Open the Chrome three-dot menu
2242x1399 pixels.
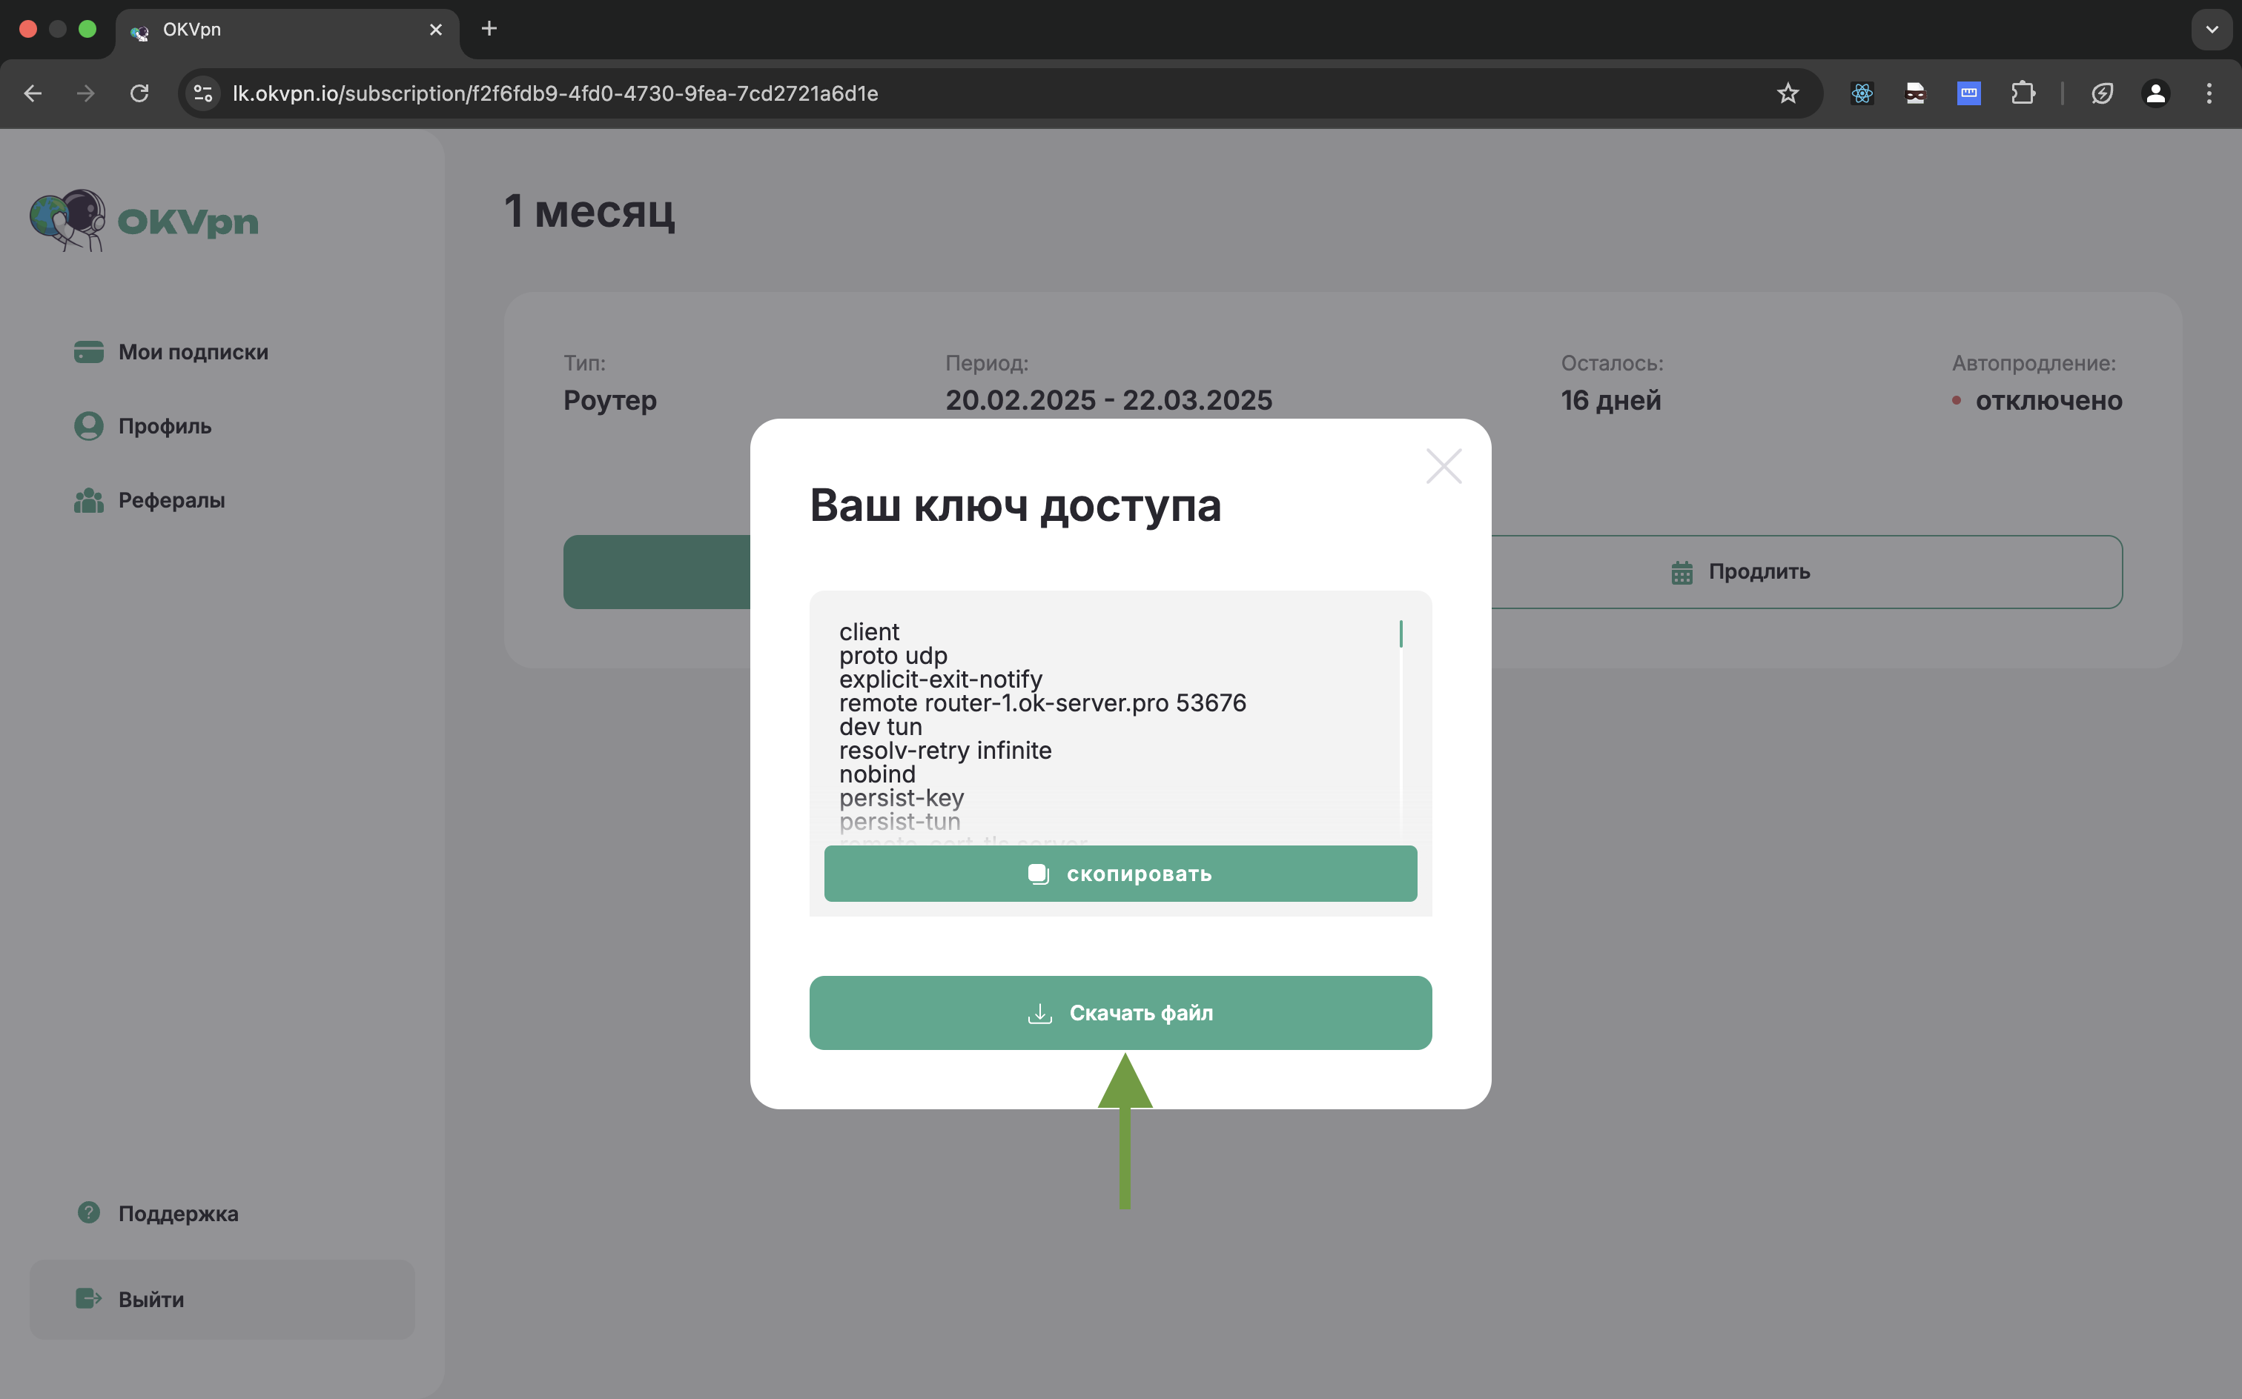[x=2209, y=93]
